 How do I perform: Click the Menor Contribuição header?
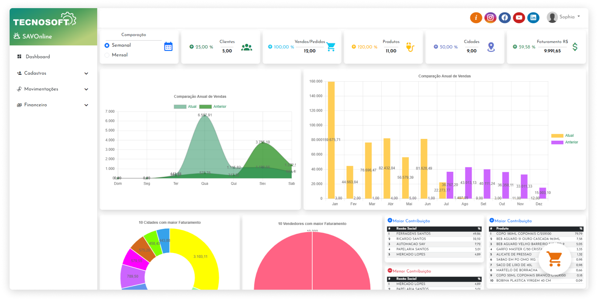[x=411, y=271]
